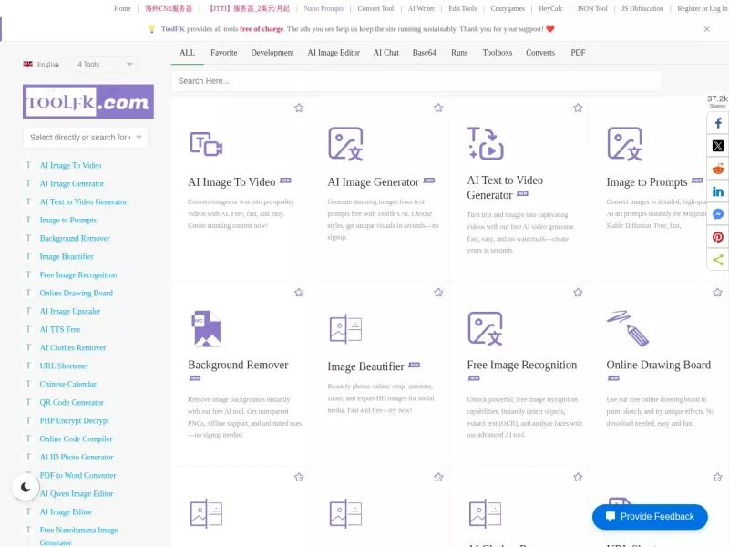Viewport: 729px width, 547px height.
Task: Open PHP Encrypt Decrypt in sidebar
Action: point(75,420)
